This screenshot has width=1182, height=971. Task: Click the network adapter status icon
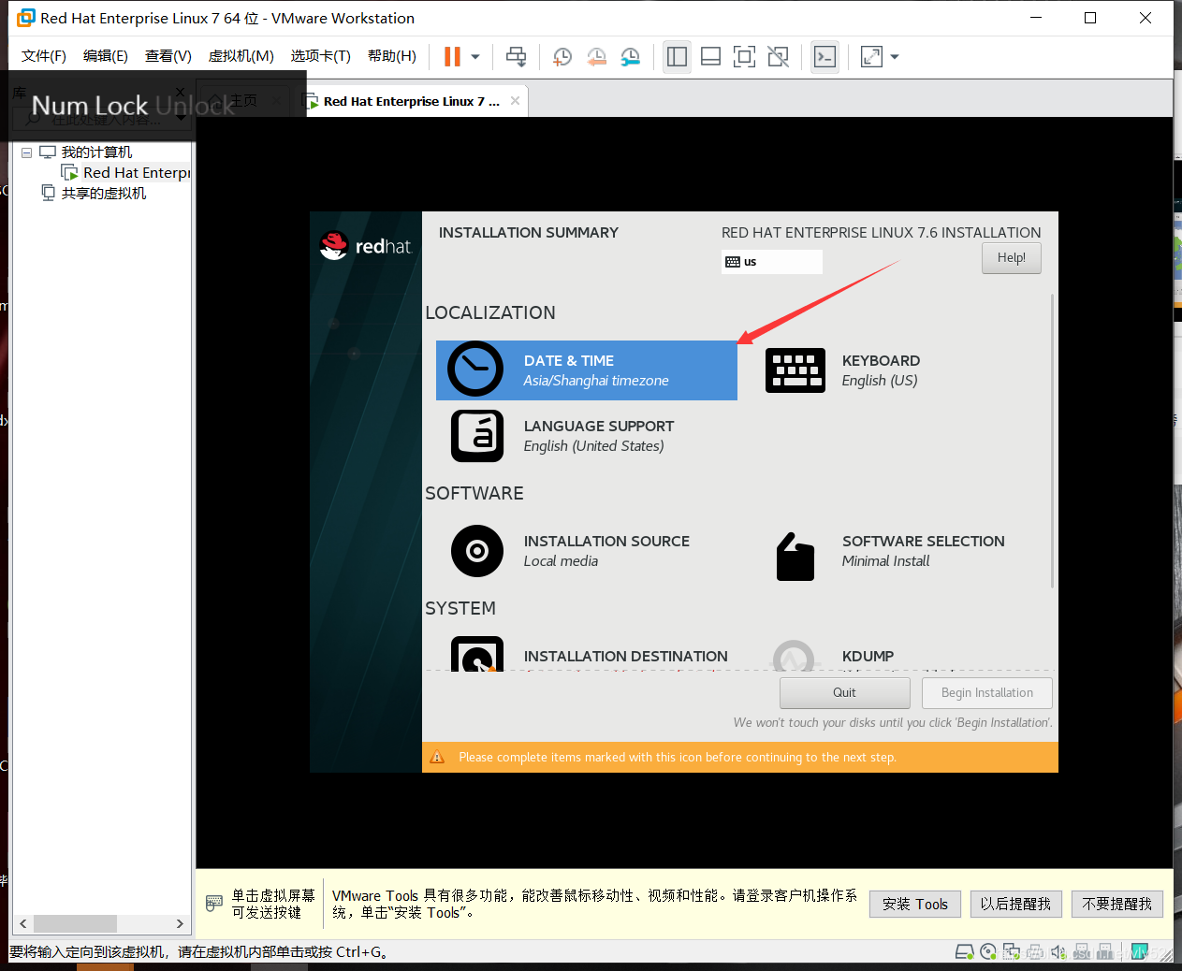(x=1011, y=952)
